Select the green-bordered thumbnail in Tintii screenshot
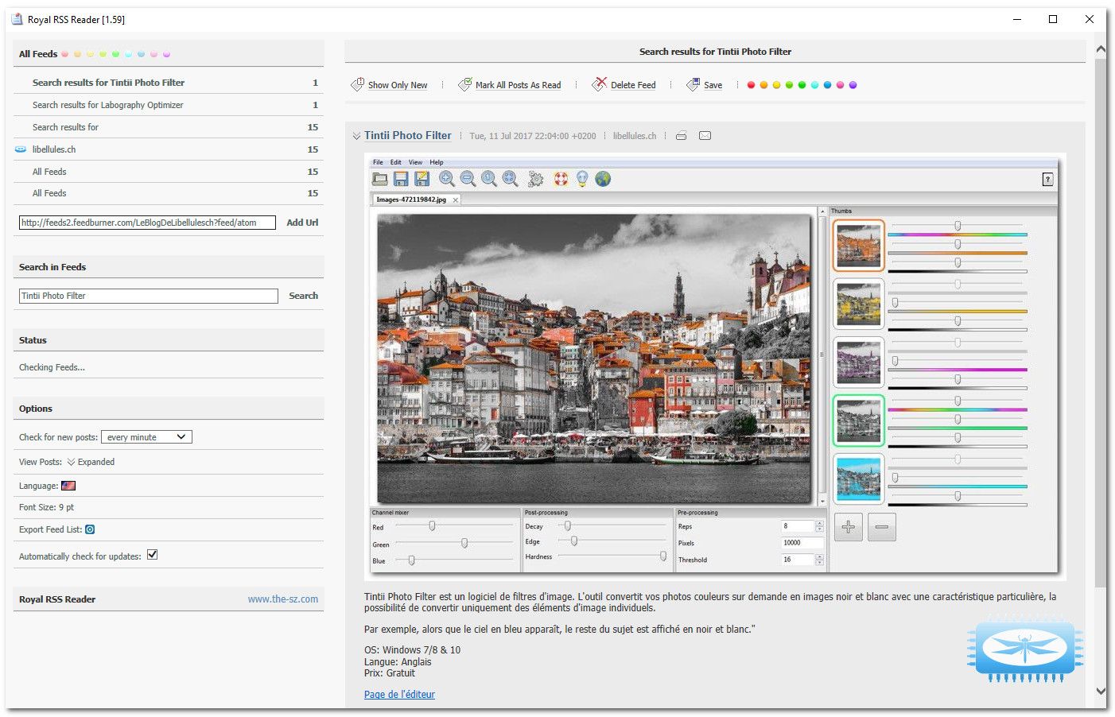 [x=859, y=421]
